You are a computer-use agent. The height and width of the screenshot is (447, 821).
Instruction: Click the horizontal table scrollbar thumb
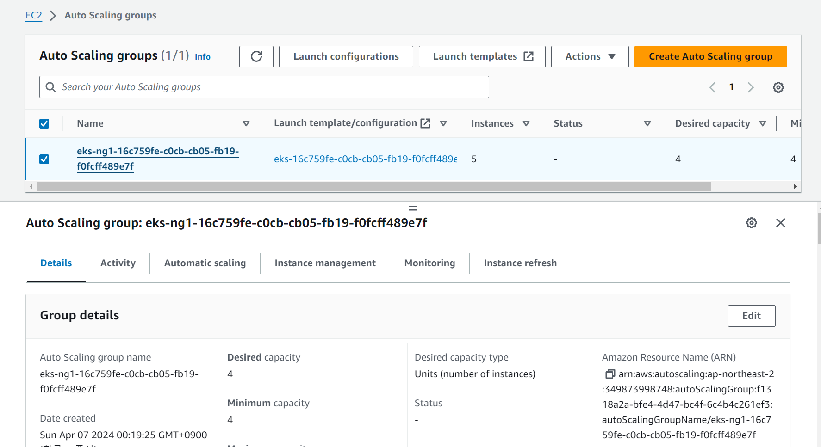click(374, 187)
